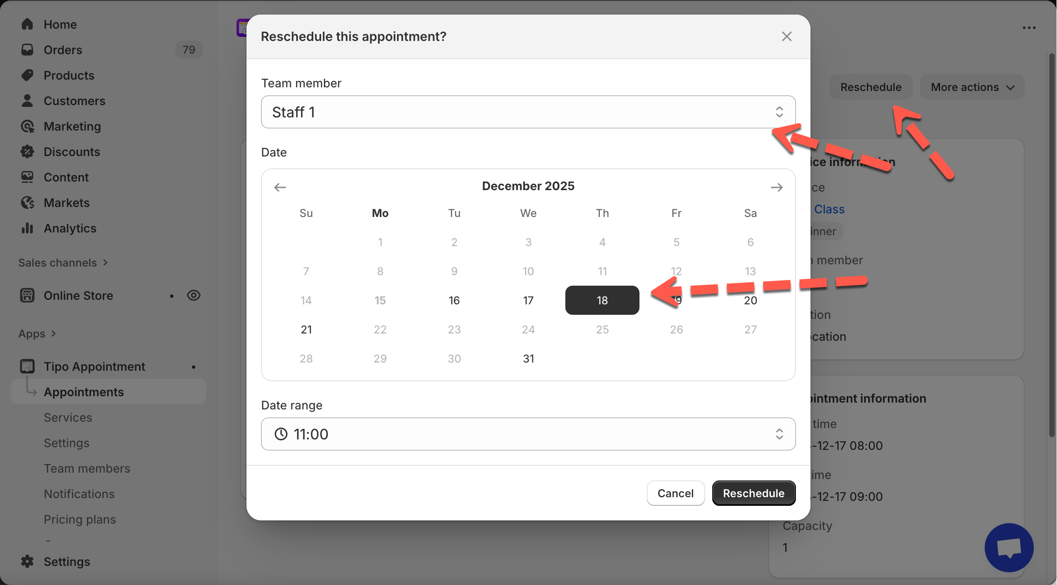Click the previous month arrow in calendar
The height and width of the screenshot is (585, 1057).
click(x=280, y=187)
